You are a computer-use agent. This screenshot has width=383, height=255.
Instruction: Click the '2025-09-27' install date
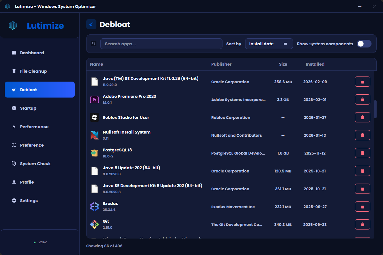click(x=315, y=207)
